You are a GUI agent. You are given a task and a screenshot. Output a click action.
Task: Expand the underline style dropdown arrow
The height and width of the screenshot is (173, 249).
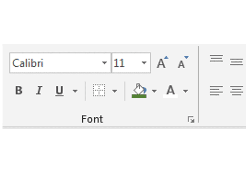click(x=75, y=91)
